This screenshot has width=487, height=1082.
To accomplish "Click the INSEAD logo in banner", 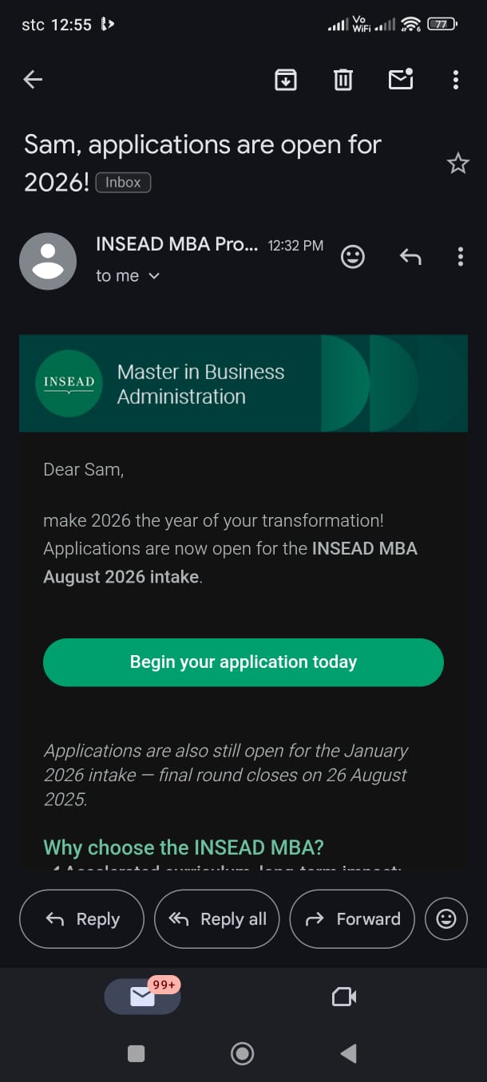I will tap(69, 383).
